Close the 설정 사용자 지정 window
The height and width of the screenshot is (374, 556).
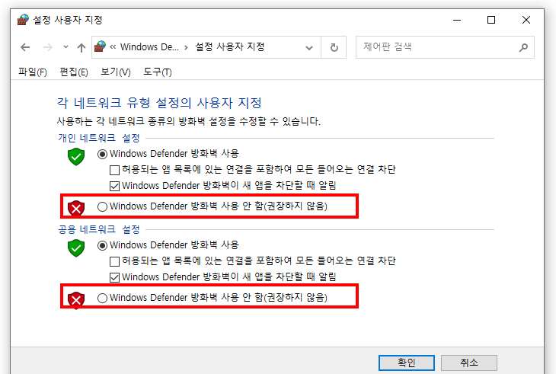click(x=526, y=20)
